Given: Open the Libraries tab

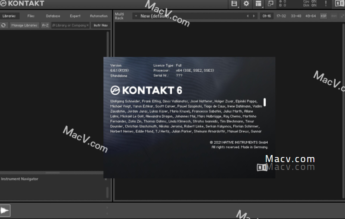Looking at the screenshot, I should 9,16.
